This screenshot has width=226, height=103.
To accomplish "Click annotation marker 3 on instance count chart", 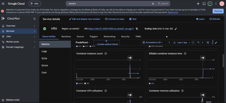I will tap(130, 58).
